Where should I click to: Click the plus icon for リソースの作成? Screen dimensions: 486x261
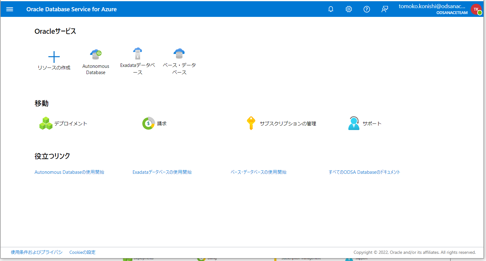pos(54,57)
